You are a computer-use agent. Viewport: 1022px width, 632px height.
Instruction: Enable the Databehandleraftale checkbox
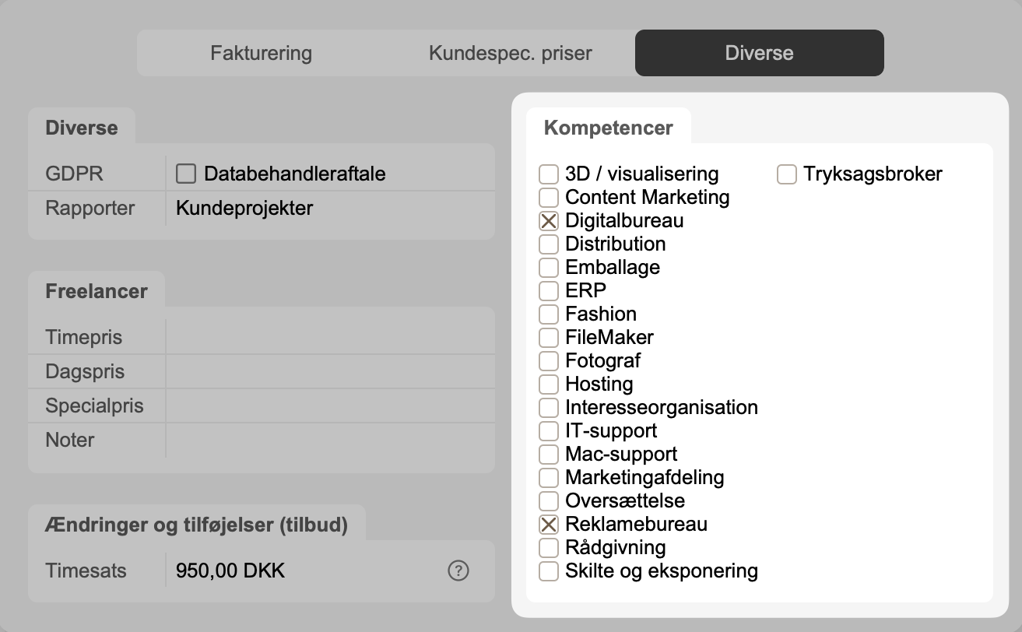point(186,174)
